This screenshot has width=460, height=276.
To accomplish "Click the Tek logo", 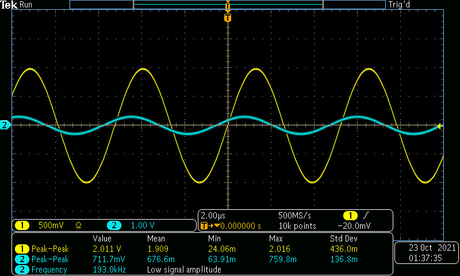I will pyautogui.click(x=9, y=5).
